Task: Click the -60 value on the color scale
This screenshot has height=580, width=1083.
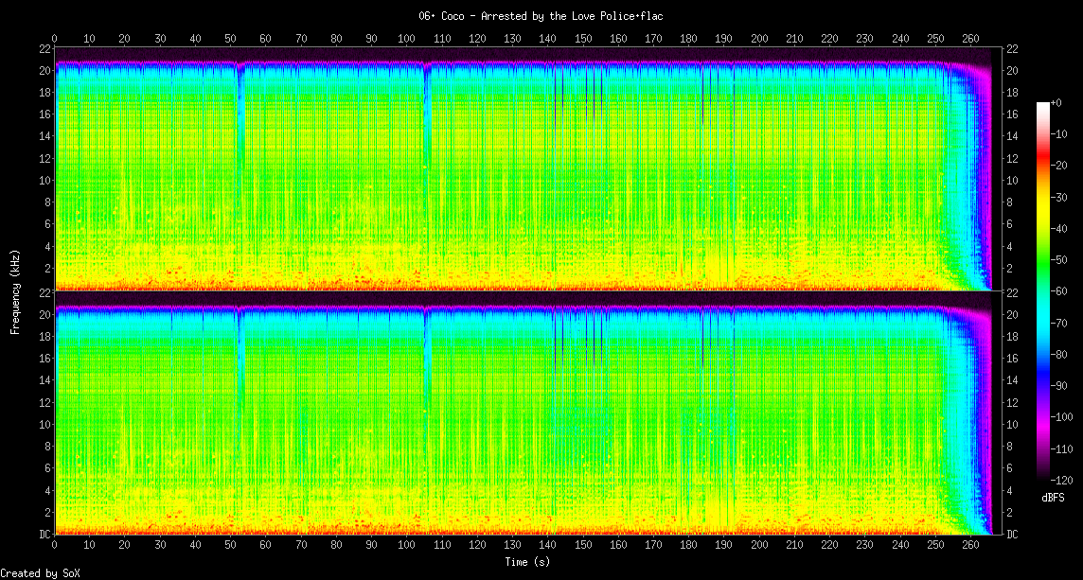Action: (x=1064, y=291)
